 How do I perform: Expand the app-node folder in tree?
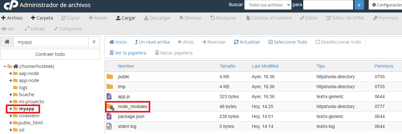click(11, 80)
